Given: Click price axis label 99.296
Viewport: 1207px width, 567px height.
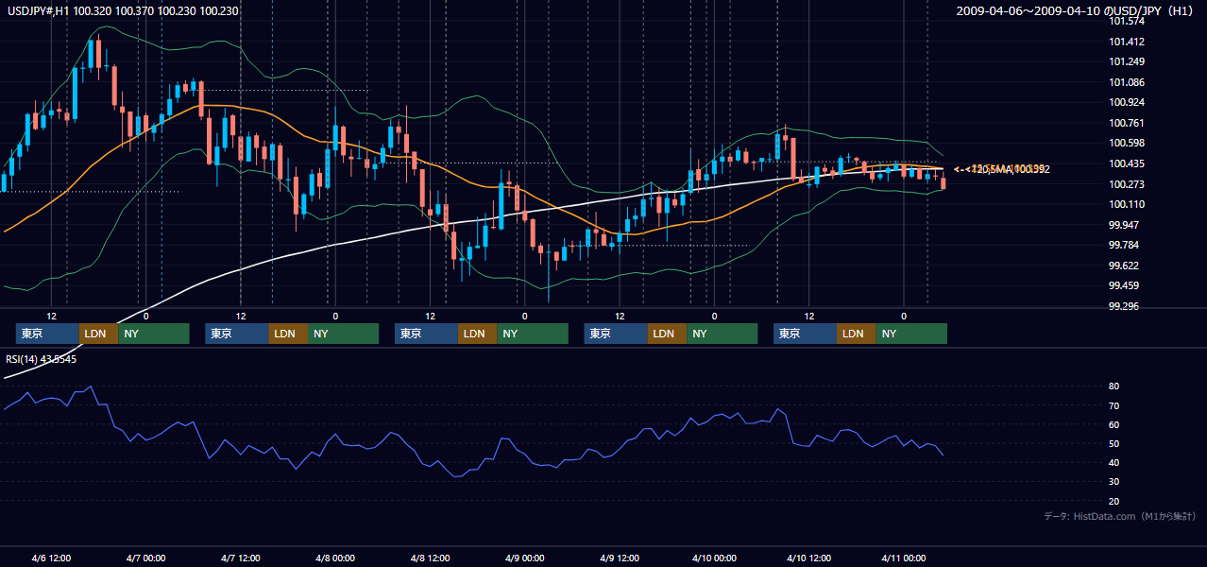Looking at the screenshot, I should click(1124, 306).
